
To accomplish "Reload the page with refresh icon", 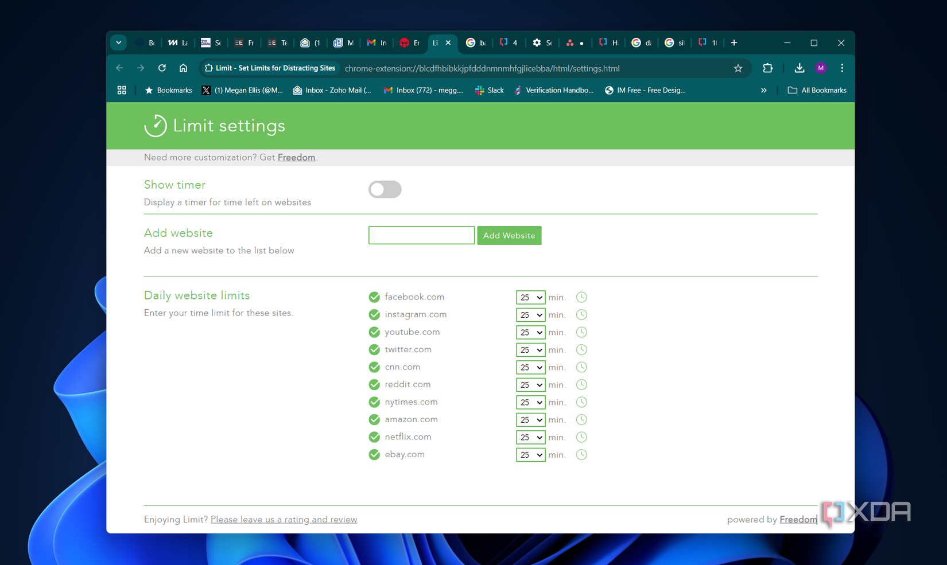I will [x=162, y=68].
